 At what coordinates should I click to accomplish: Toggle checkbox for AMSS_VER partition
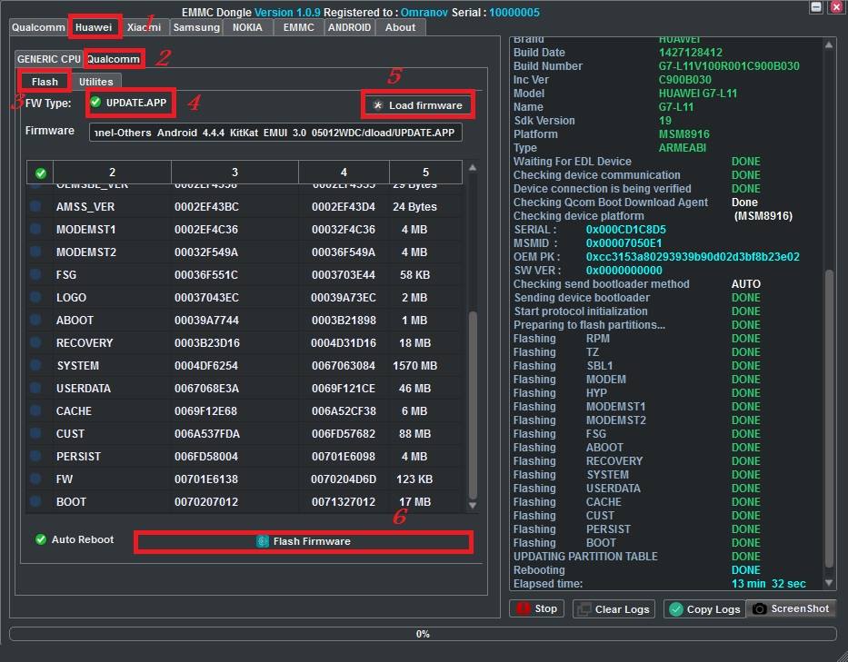click(35, 206)
